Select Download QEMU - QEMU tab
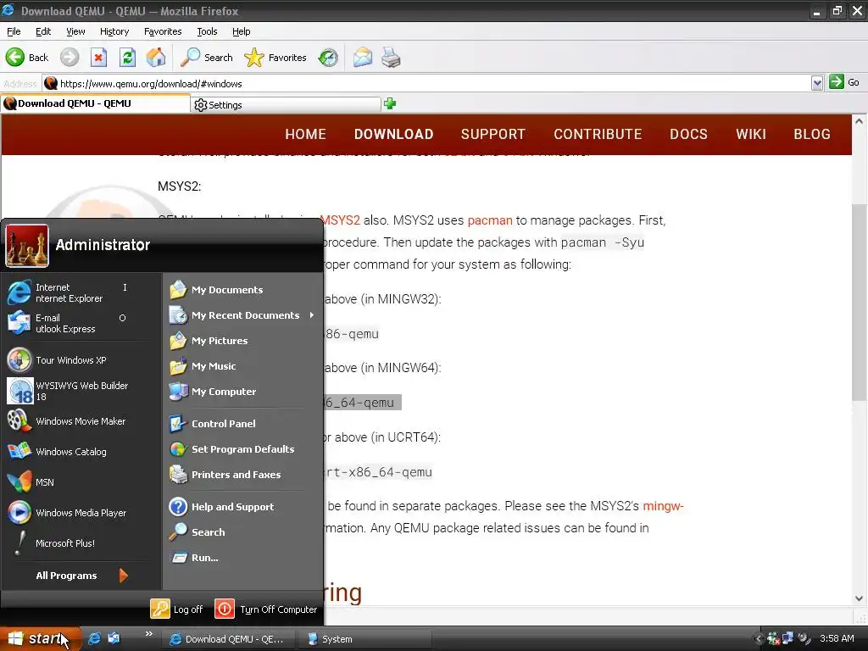This screenshot has width=868, height=651. click(x=95, y=103)
